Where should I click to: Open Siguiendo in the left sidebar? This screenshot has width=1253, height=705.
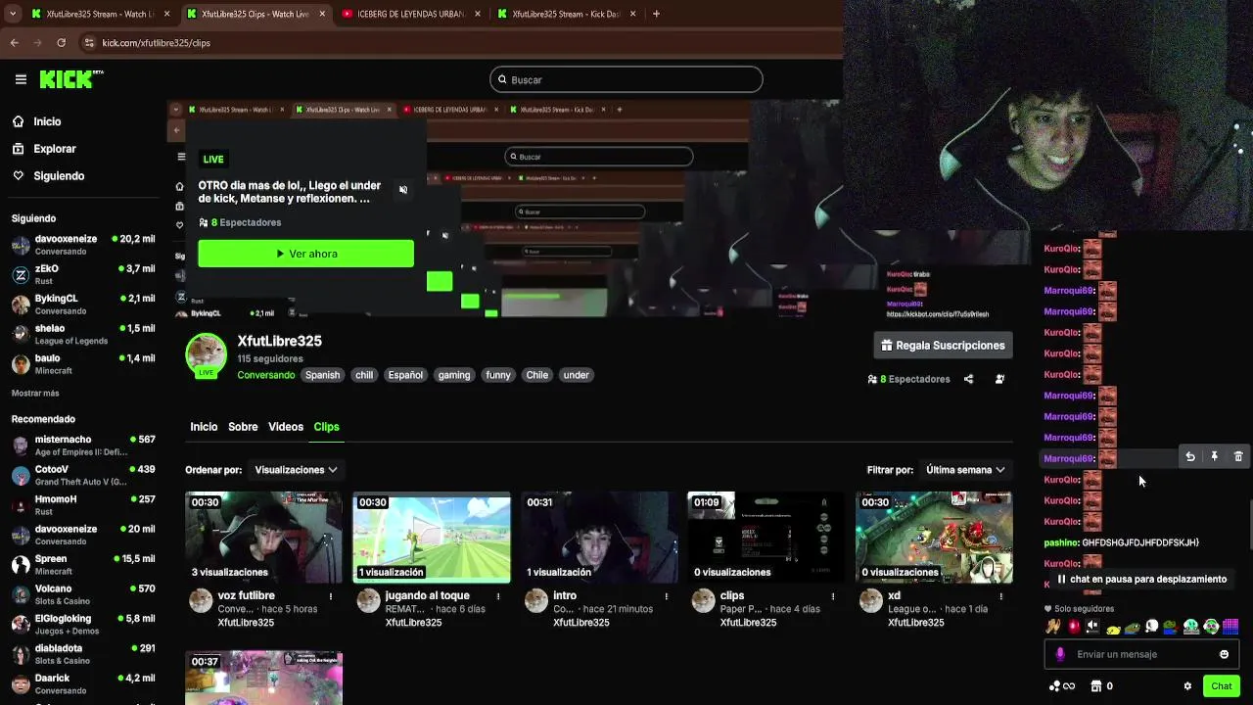pyautogui.click(x=48, y=176)
